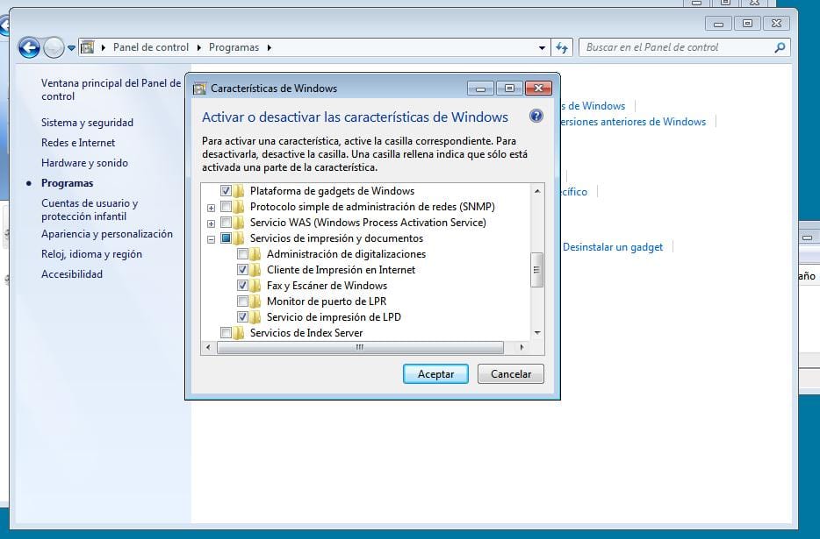Check the Monitor de puerto de LPR box
820x539 pixels.
(242, 301)
